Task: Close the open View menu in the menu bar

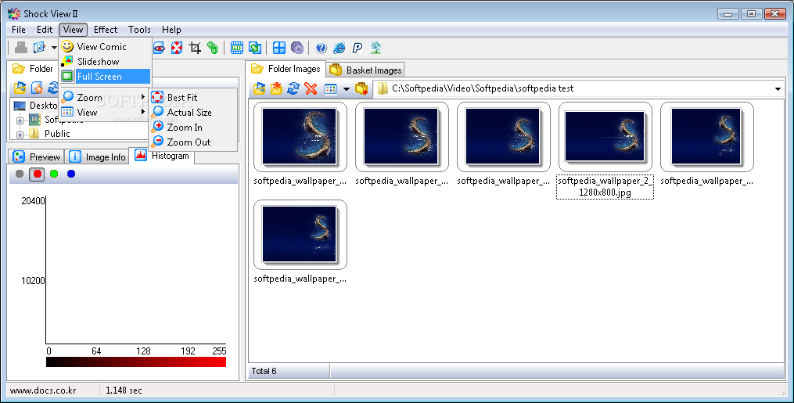Action: tap(73, 30)
